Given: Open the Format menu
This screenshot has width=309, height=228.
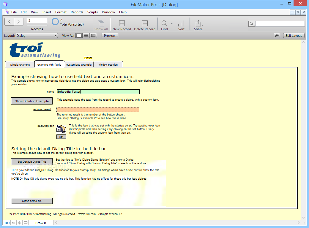Looking at the screenshot, I should click(61, 12).
